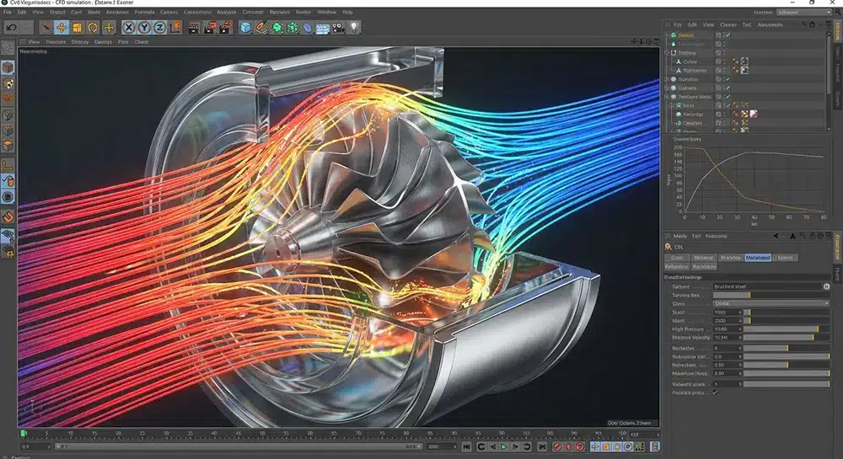This screenshot has width=843, height=459.
Task: Toggle the X axis lock
Action: 128,28
